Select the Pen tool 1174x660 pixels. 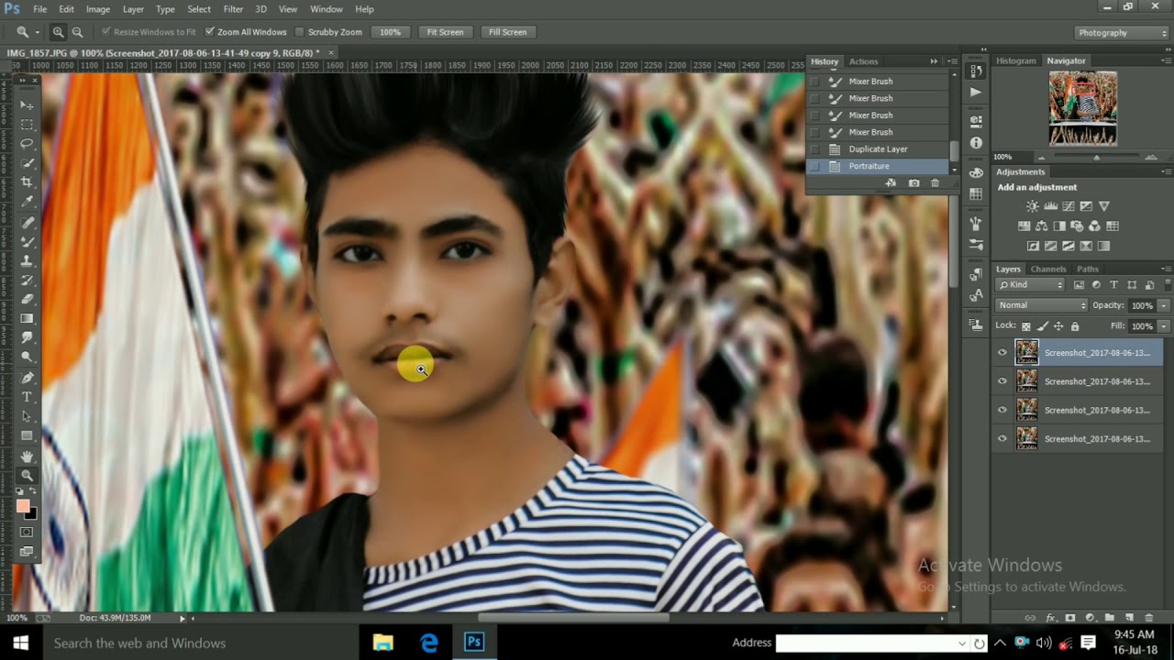pyautogui.click(x=27, y=377)
